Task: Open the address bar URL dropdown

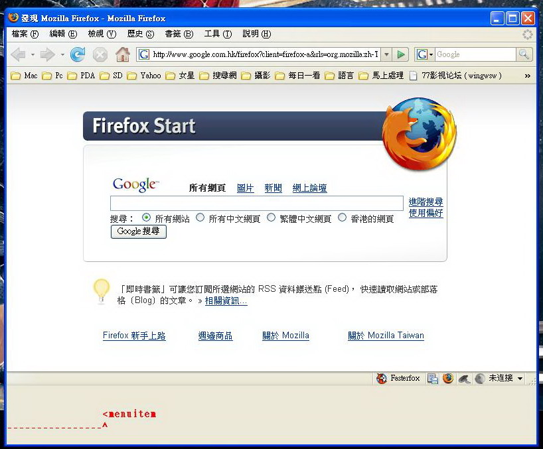Action: [x=387, y=54]
